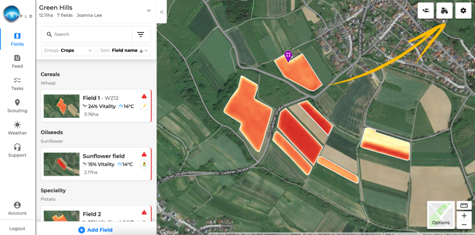Expand the Green Hills farm dropdown

(149, 11)
